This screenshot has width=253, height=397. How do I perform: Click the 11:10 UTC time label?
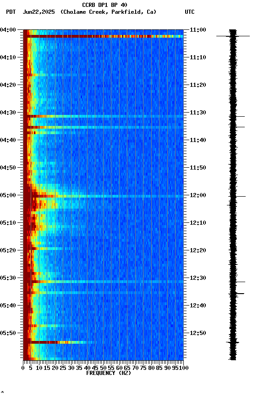(x=198, y=57)
